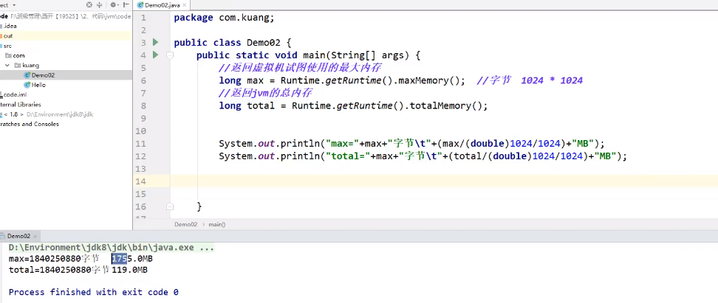Close the Demo02.java editor tab

[186, 5]
